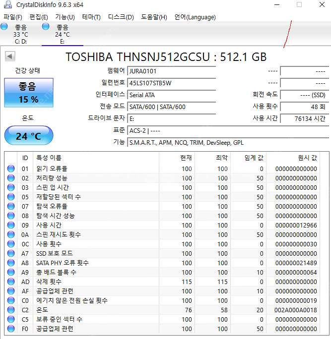Click the features field with S.M.A.R.T., APM
331x339 pixels.
(x=228, y=142)
